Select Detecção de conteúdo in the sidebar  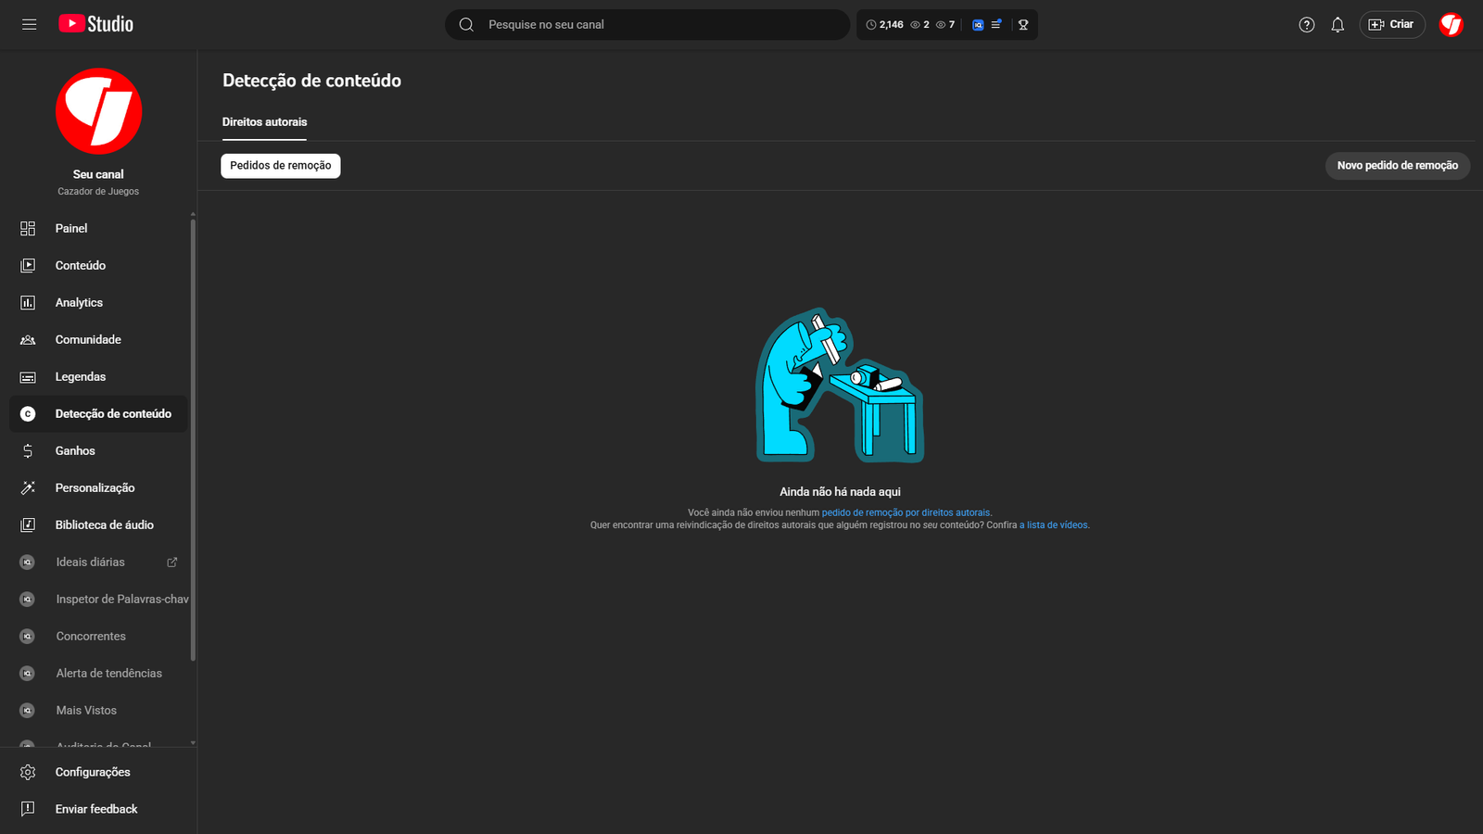[x=98, y=413]
